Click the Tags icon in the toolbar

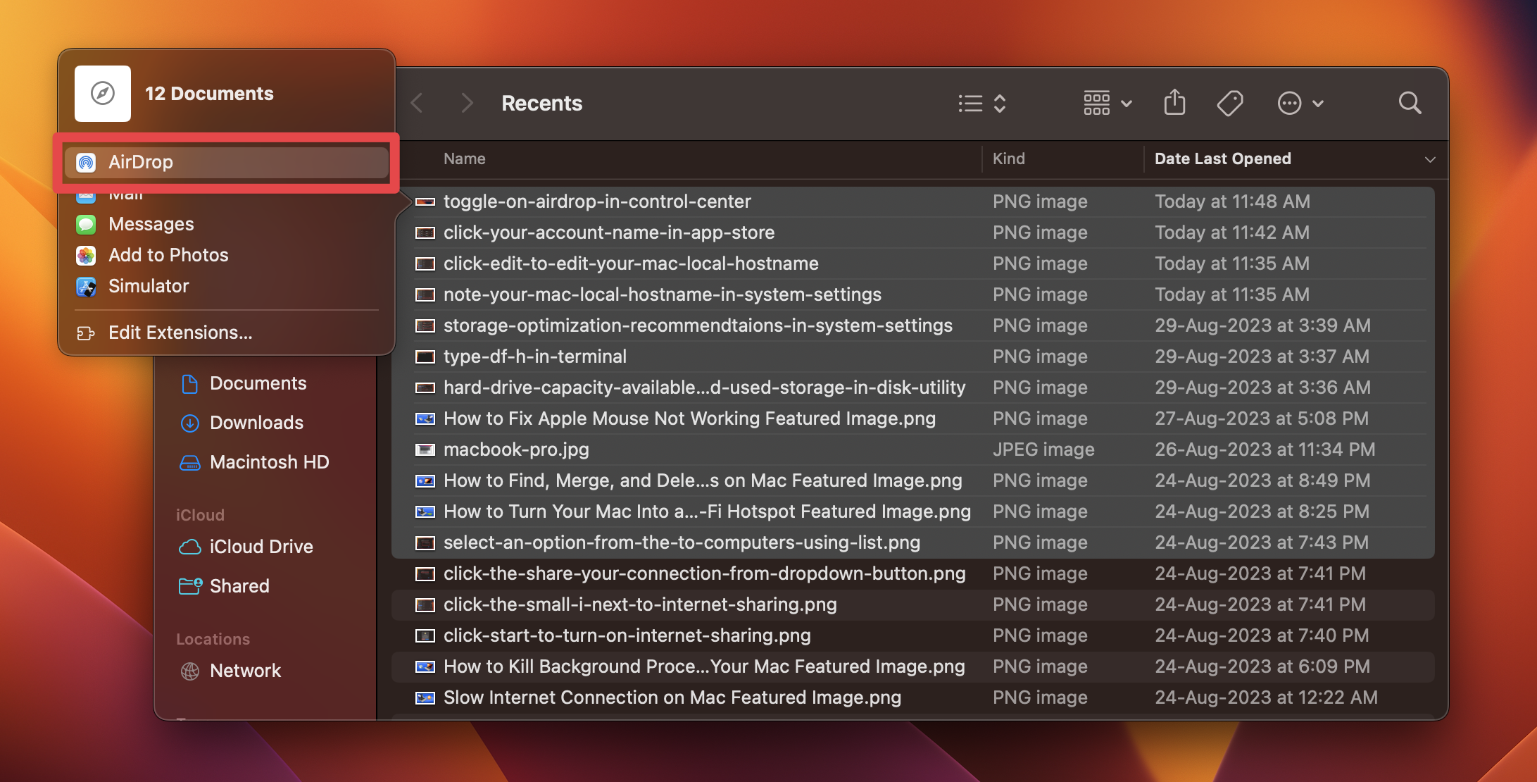pos(1229,103)
